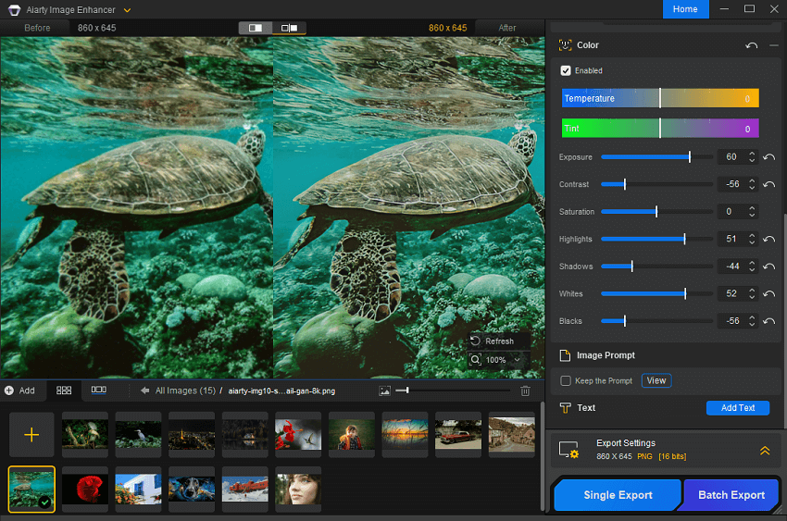This screenshot has height=521, width=787.
Task: Click the Export Settings monitor gear icon
Action: point(568,450)
